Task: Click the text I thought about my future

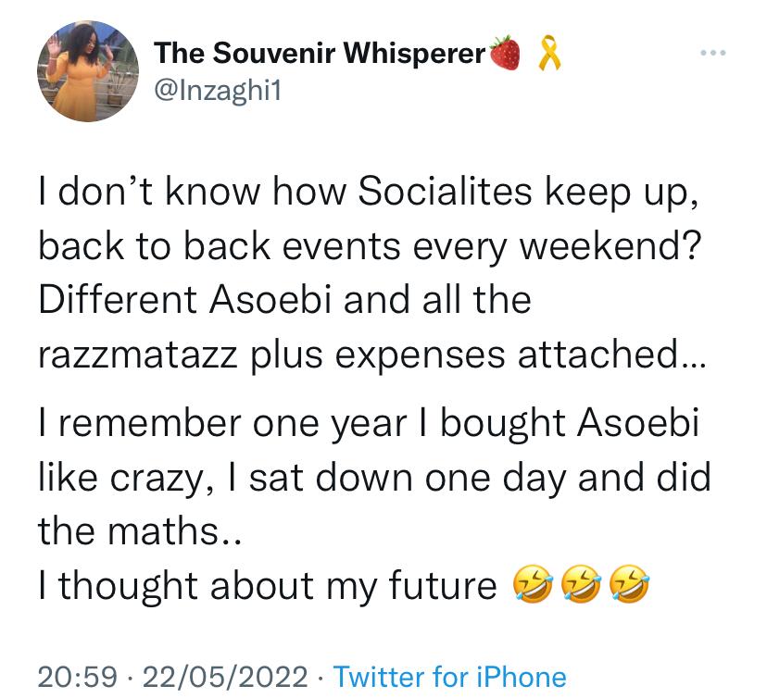Action: (x=268, y=585)
